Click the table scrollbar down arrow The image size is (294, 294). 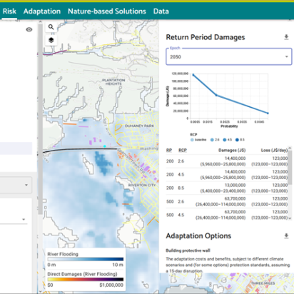click(290, 218)
